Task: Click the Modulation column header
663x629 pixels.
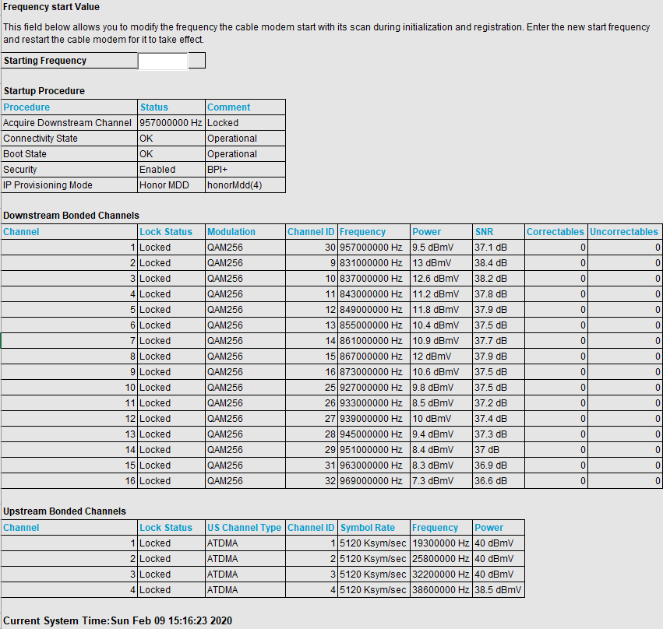Action: [231, 232]
